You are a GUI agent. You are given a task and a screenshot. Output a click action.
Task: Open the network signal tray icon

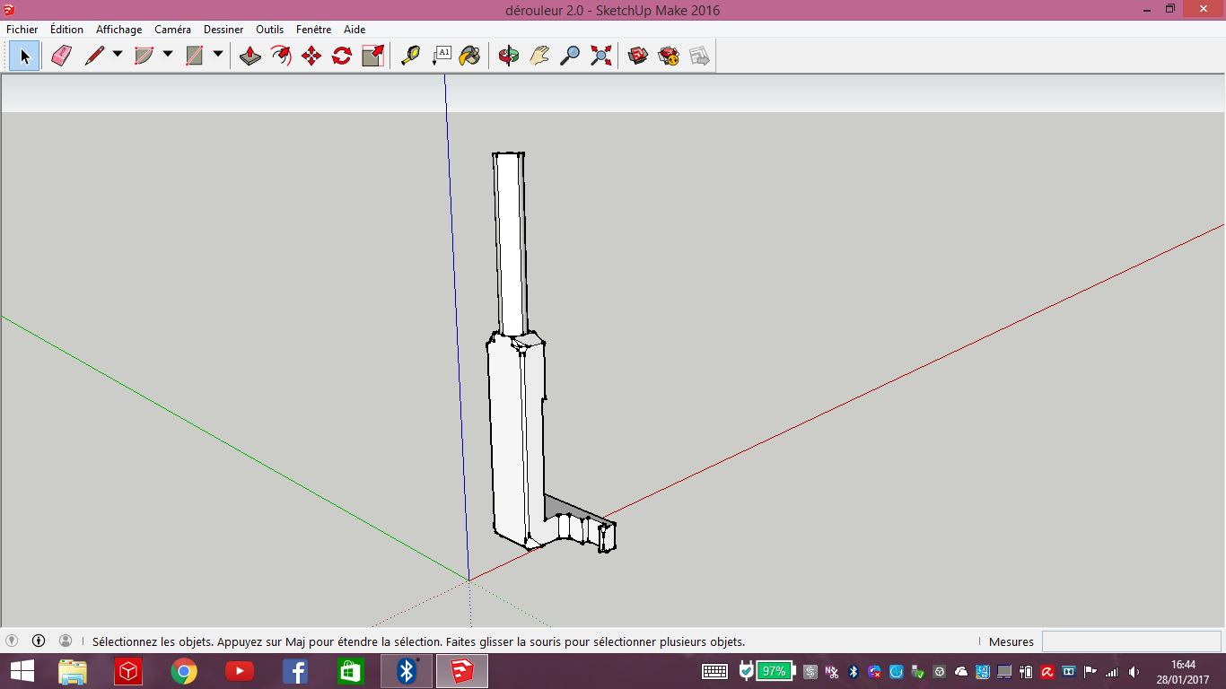pos(1112,671)
